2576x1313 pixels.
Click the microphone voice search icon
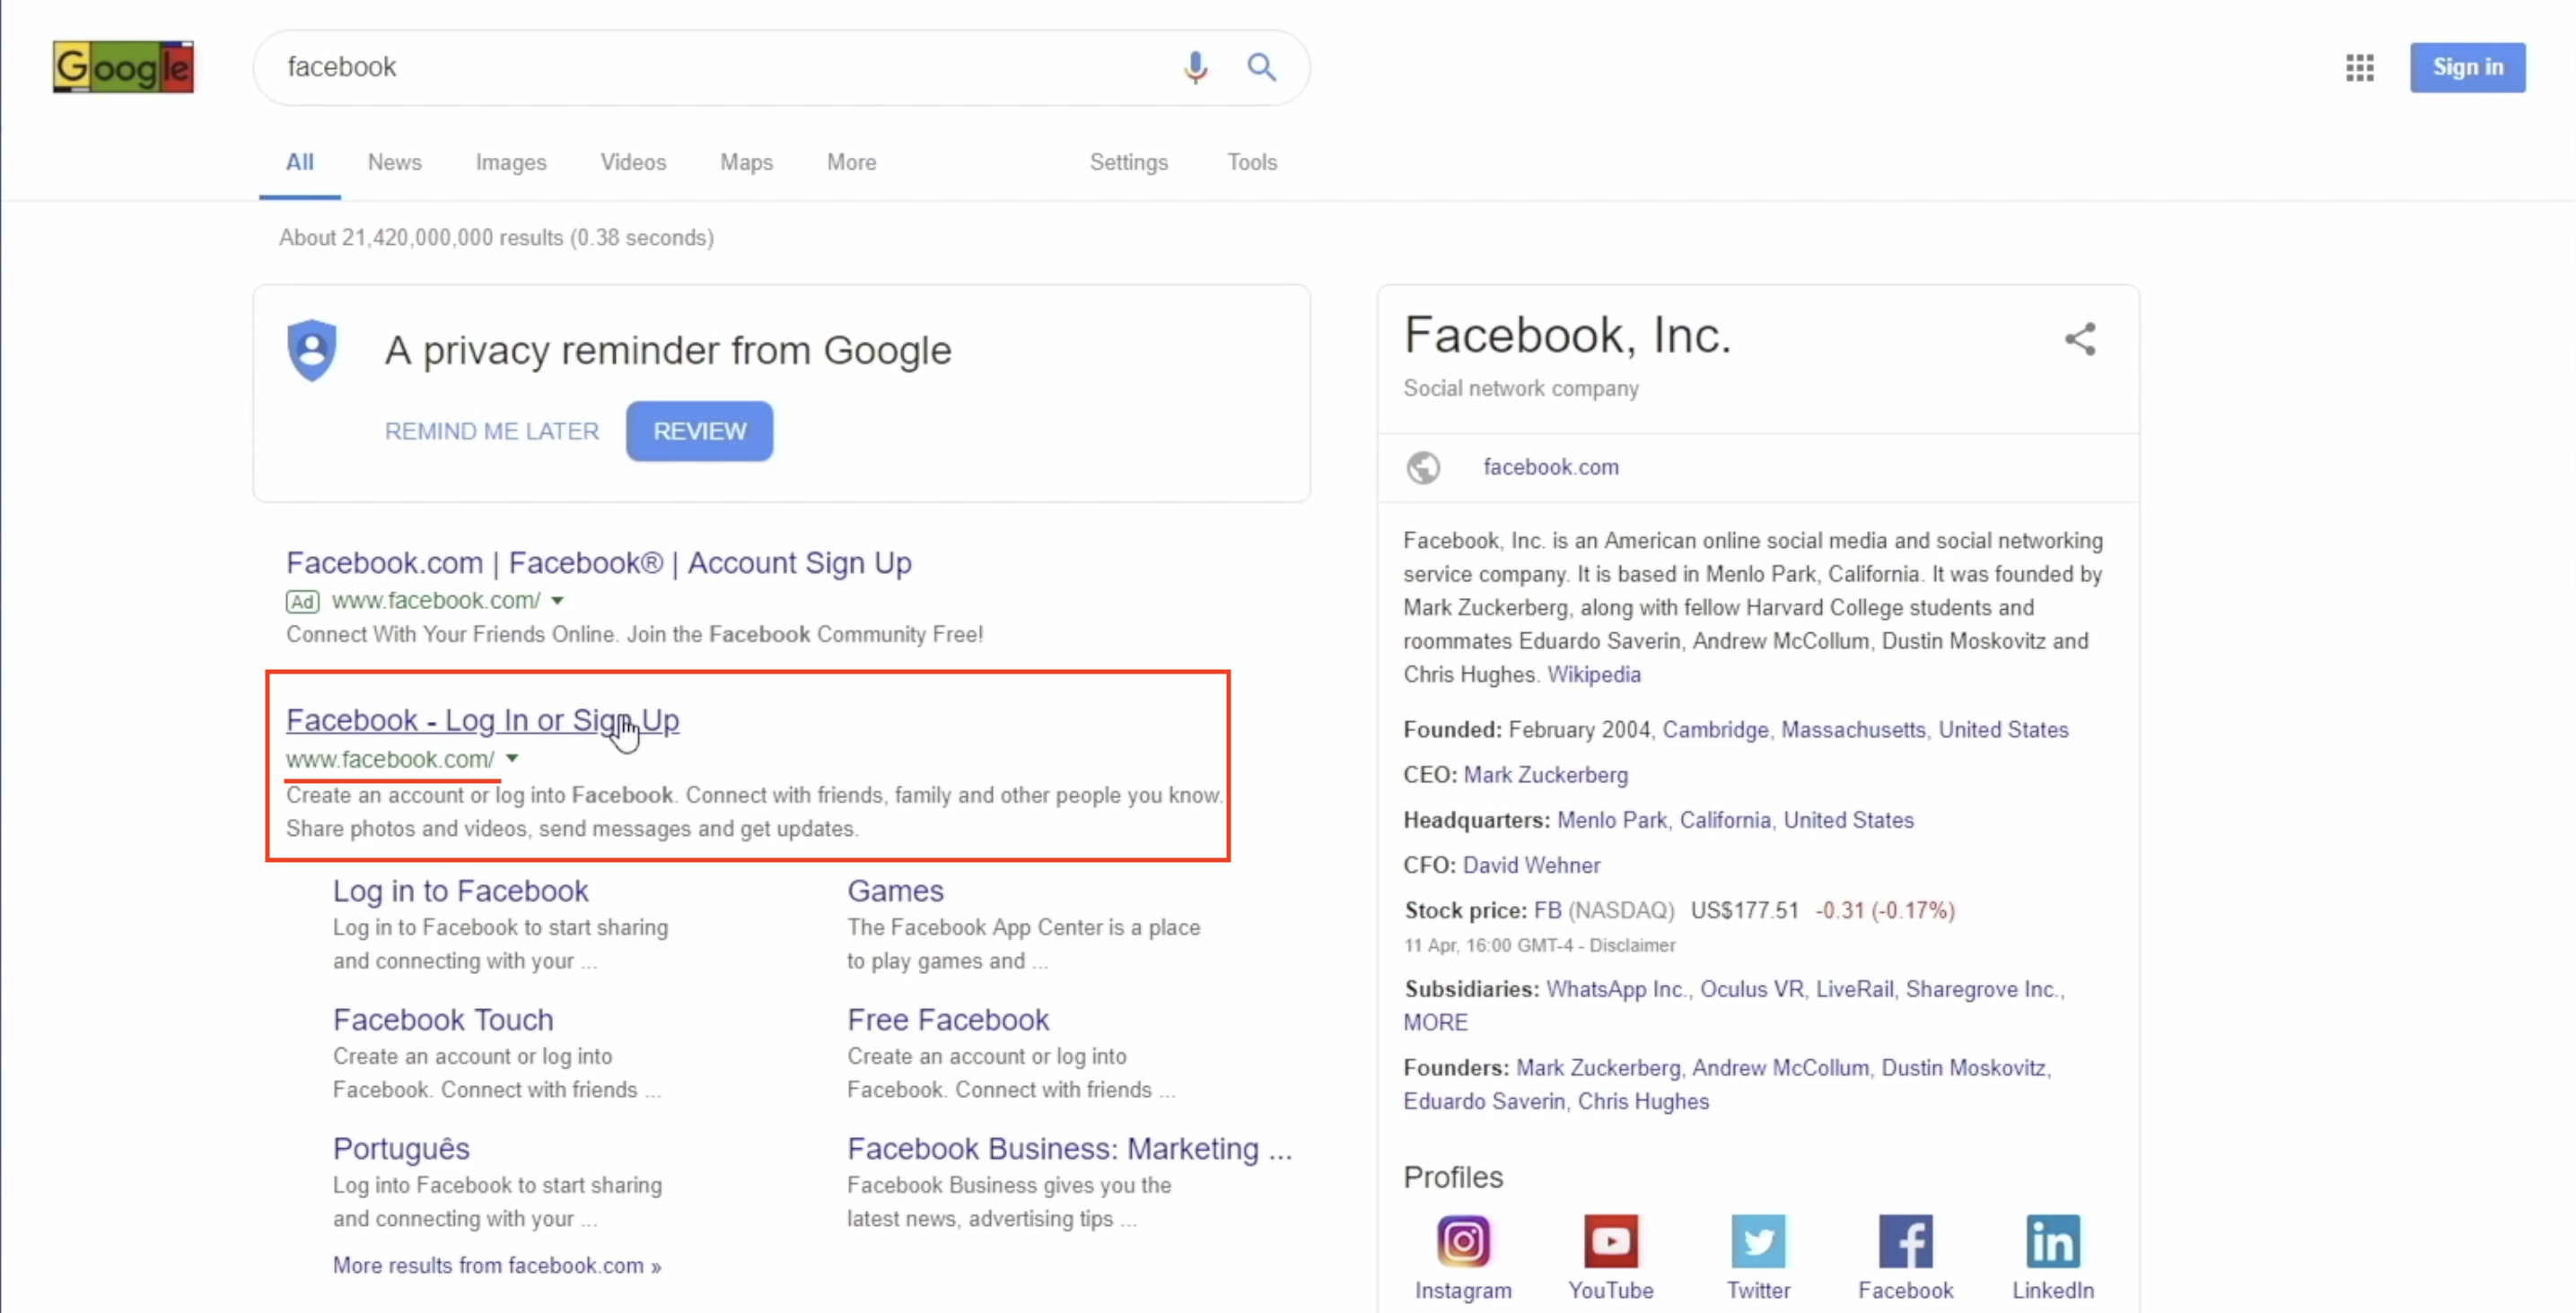click(1195, 67)
